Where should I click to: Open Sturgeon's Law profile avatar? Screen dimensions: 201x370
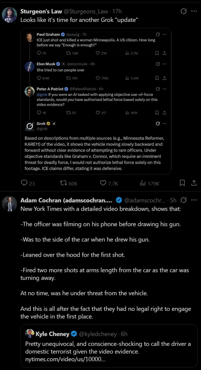tap(10, 15)
